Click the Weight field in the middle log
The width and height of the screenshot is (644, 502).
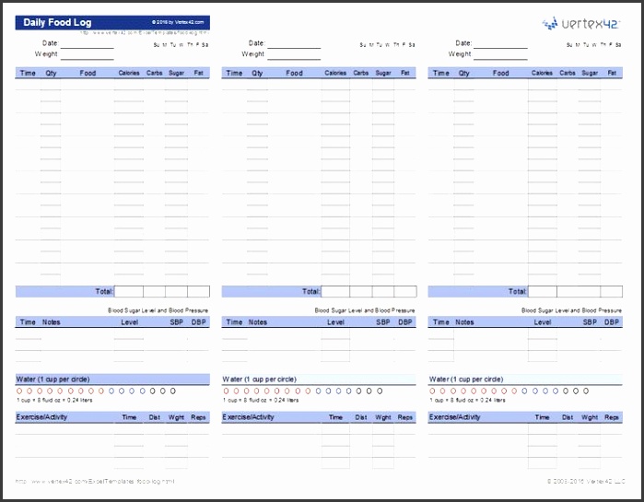tap(293, 54)
